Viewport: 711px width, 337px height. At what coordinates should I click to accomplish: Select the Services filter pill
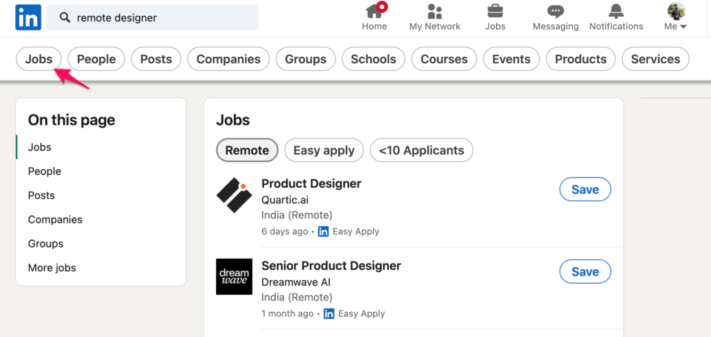click(655, 59)
